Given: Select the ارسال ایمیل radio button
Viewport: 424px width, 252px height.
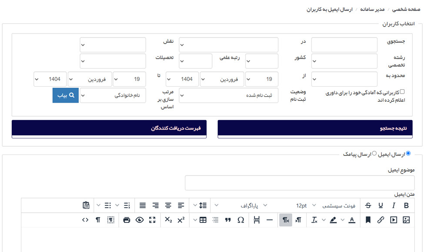Looking at the screenshot, I should click(408, 154).
